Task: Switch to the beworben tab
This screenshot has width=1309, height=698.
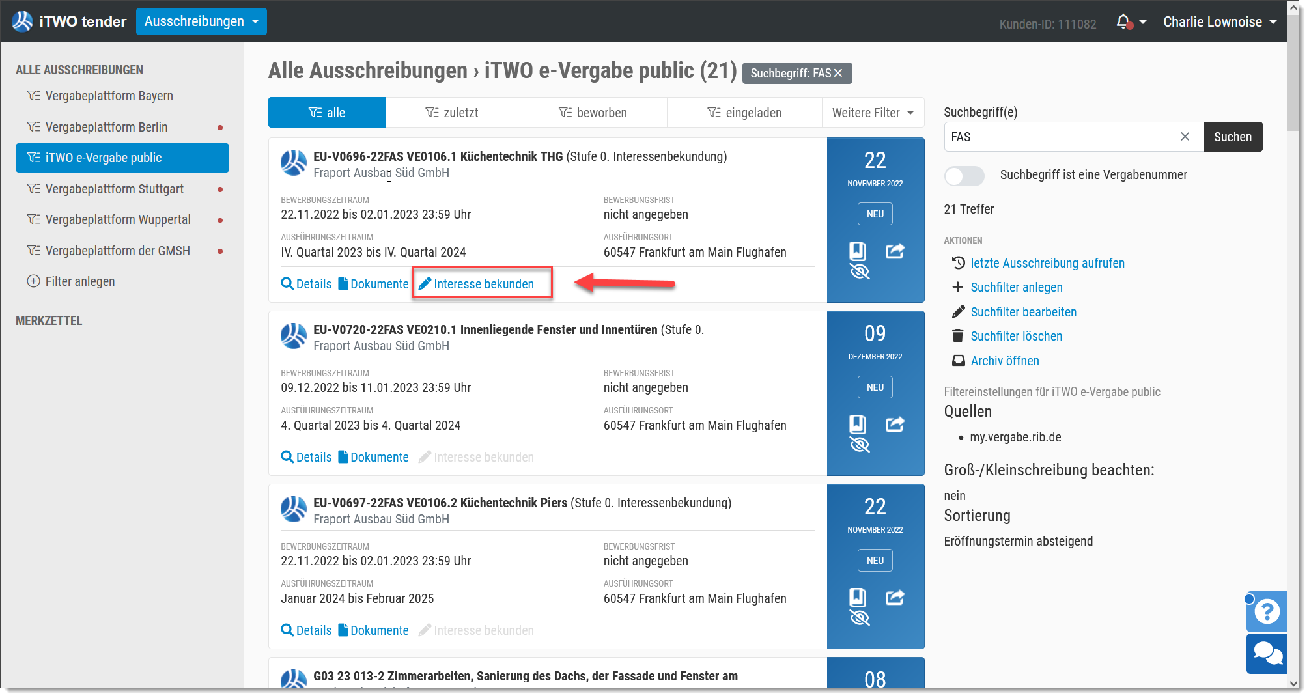Action: pos(593,113)
